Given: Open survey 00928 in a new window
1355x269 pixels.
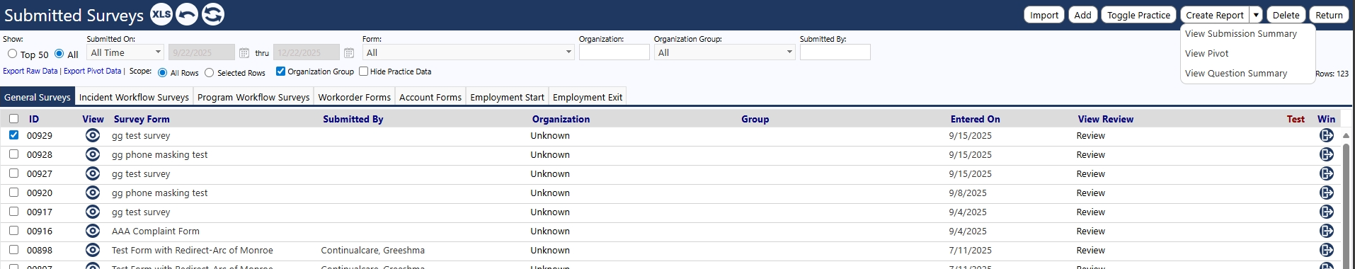Looking at the screenshot, I should point(1327,154).
